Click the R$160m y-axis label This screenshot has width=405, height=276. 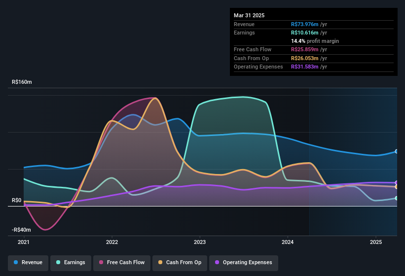click(22, 82)
